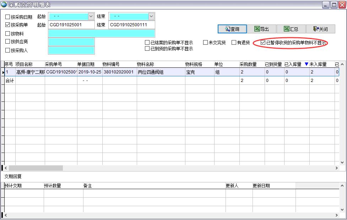Click the 查询 magnifier icon button

[x=227, y=29]
